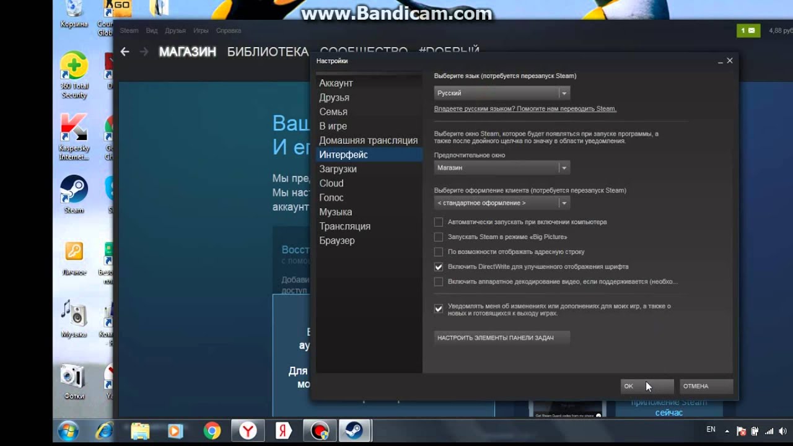
Task: Open the Справка menu
Action: (229, 30)
